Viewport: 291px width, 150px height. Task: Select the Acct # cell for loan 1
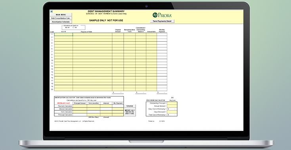tap(63, 35)
